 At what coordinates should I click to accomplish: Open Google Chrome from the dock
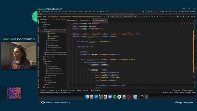click(105, 97)
